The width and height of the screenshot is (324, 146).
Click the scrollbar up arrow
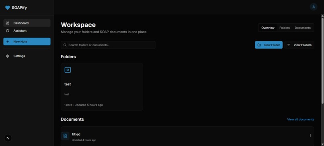point(322,16)
